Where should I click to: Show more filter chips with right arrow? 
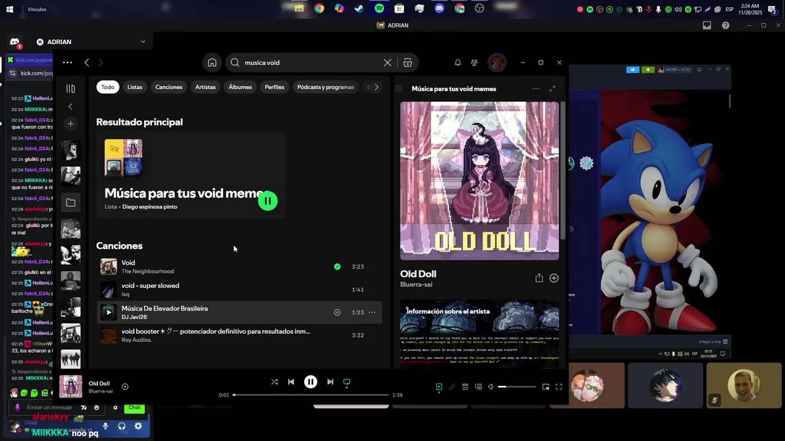click(376, 87)
